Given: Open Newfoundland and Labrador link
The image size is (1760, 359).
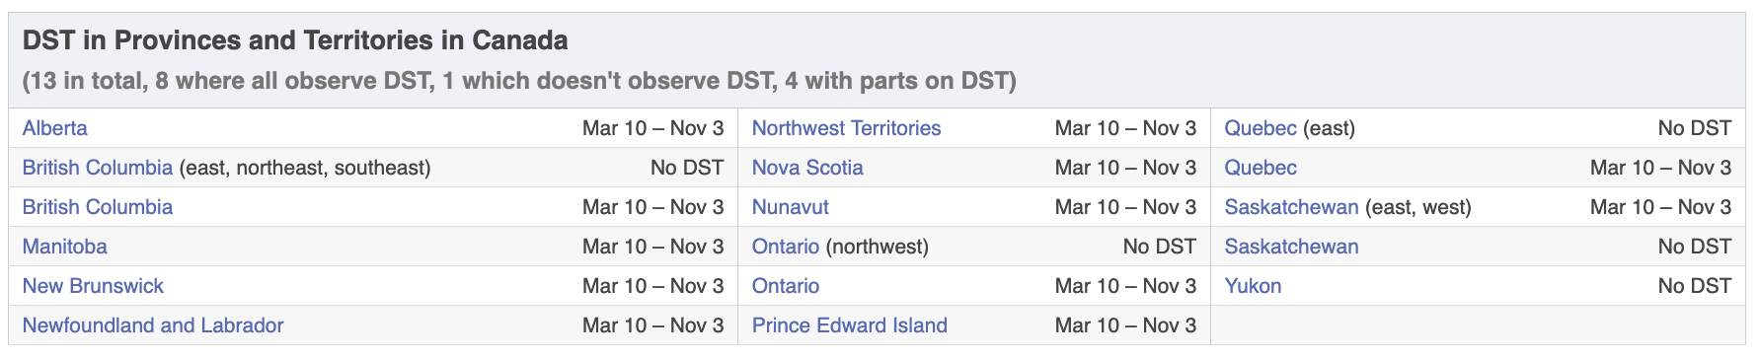Looking at the screenshot, I should 153,325.
